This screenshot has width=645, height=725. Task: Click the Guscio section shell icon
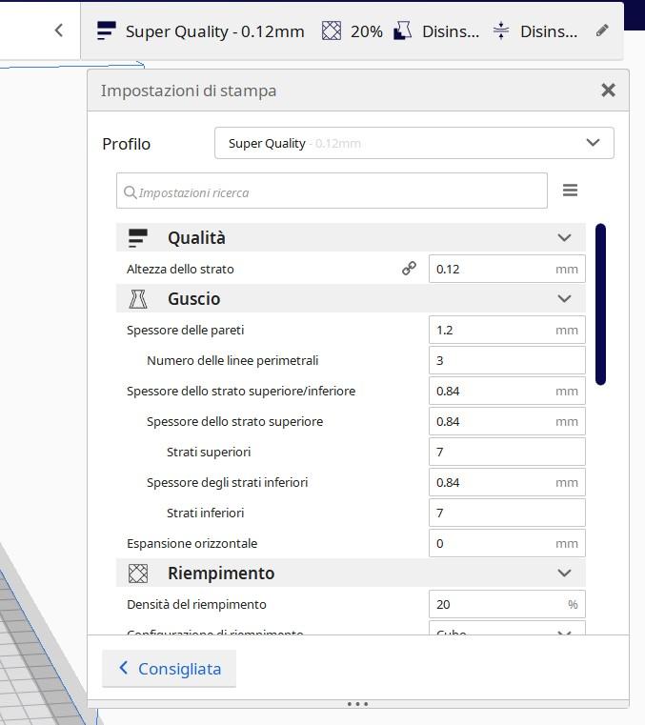click(138, 299)
